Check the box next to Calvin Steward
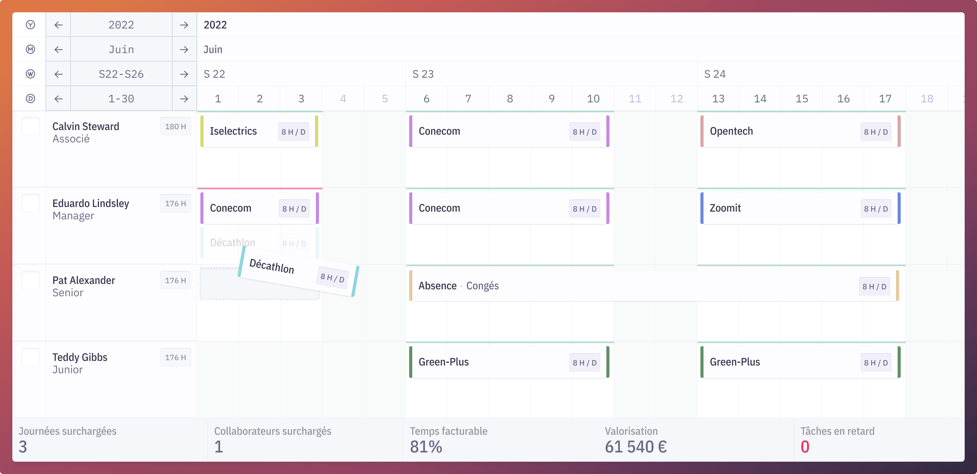977x474 pixels. point(31,126)
